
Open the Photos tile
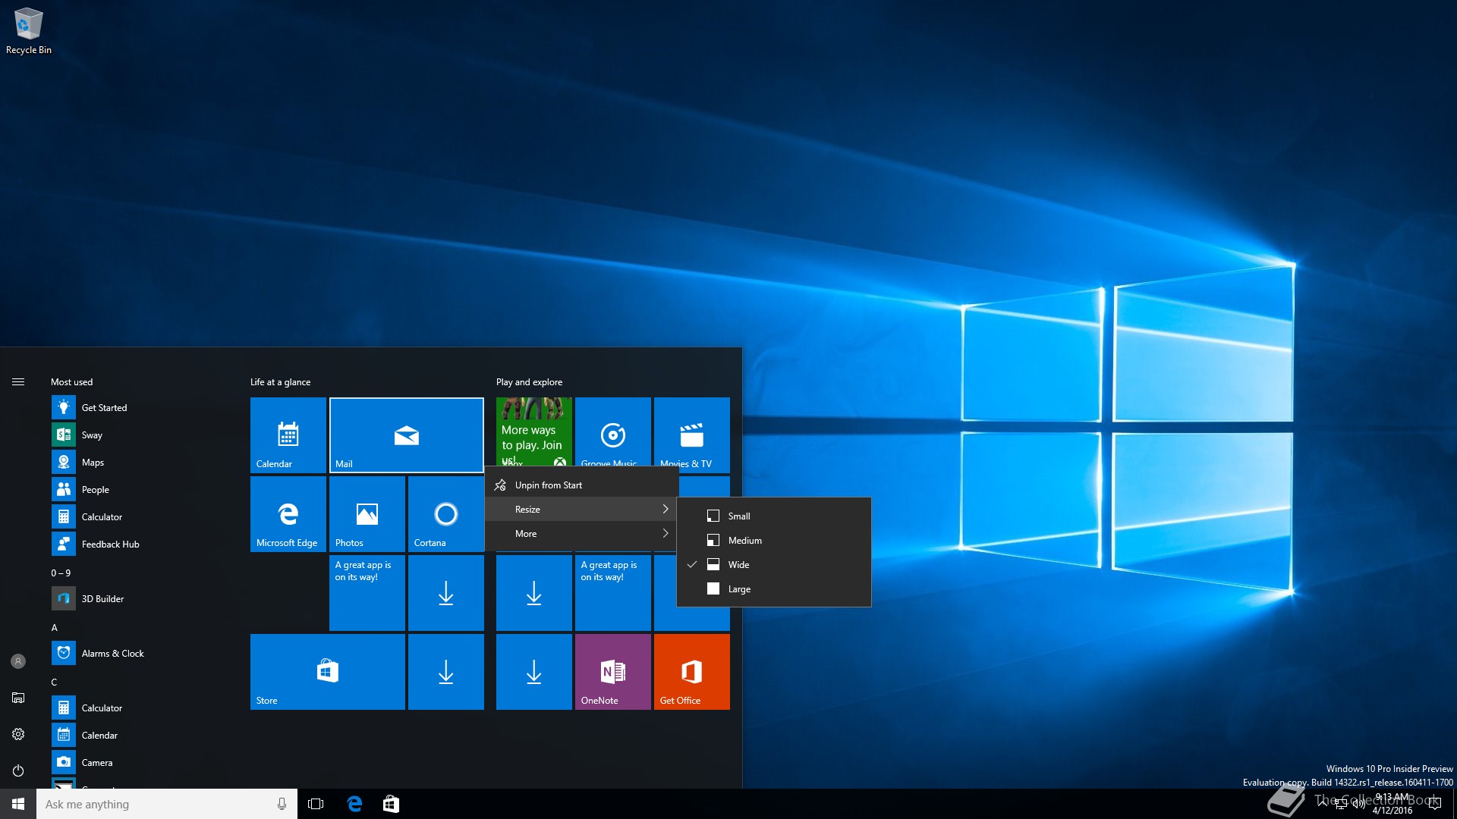[x=367, y=514]
